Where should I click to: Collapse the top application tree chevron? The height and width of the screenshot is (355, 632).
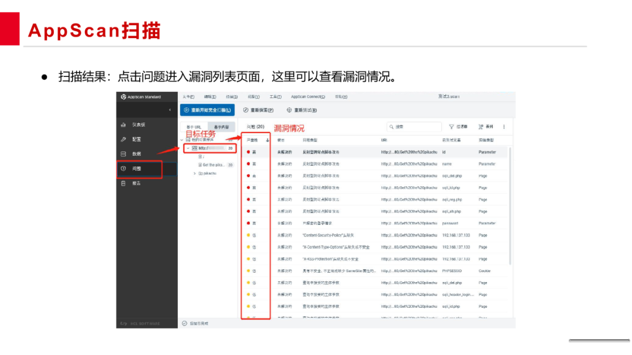point(182,140)
